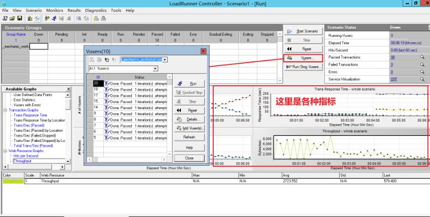Select Throughput in the graph tree
Image resolution: width=430 pixels, height=217 pixels.
click(x=23, y=161)
